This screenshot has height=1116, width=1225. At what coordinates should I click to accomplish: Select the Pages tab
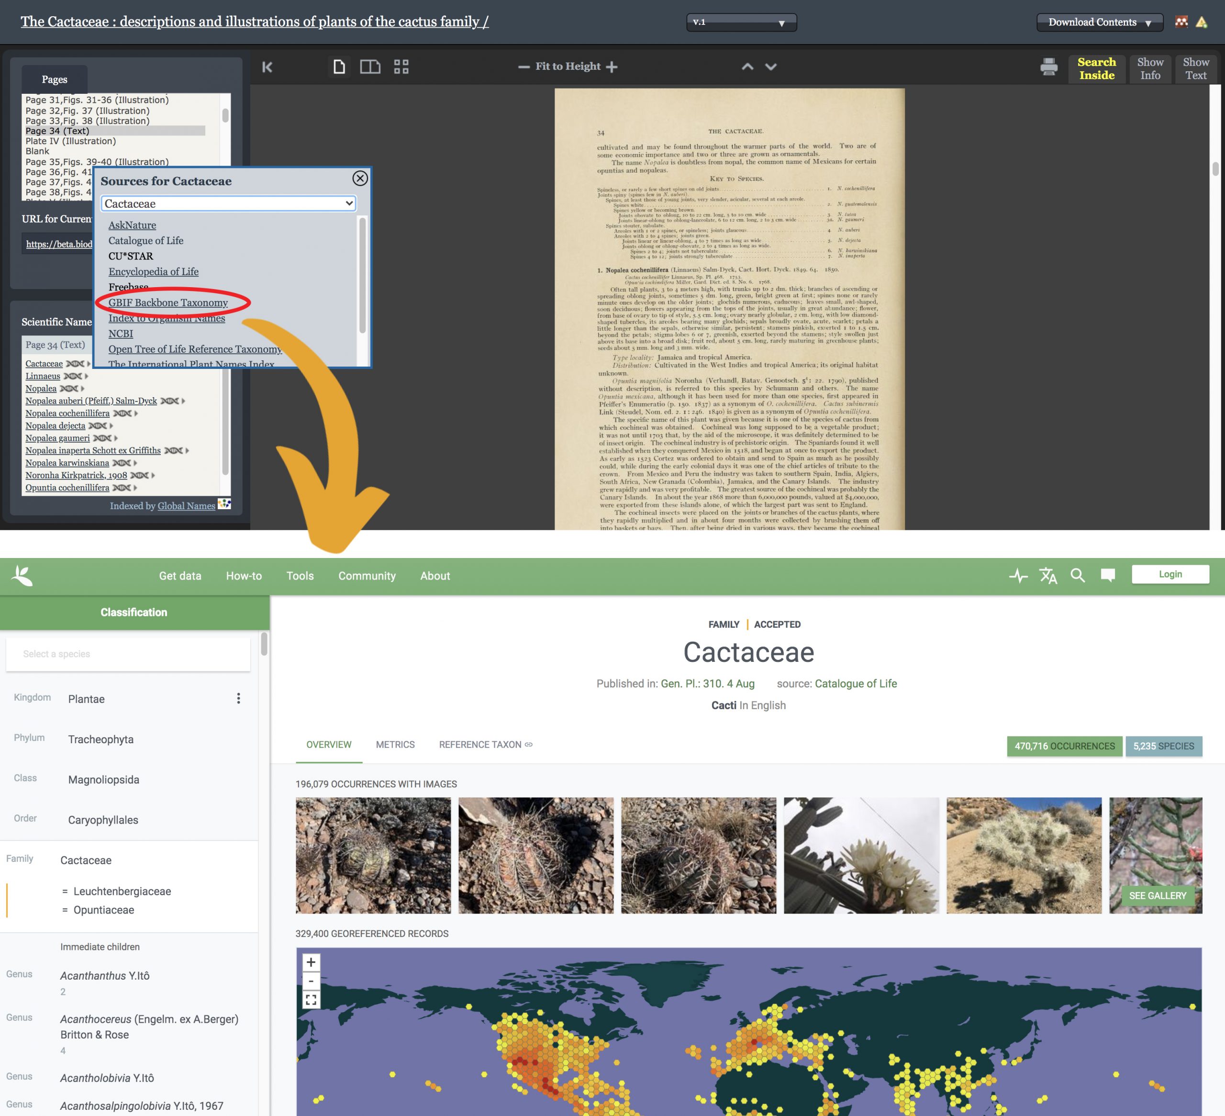(x=55, y=79)
